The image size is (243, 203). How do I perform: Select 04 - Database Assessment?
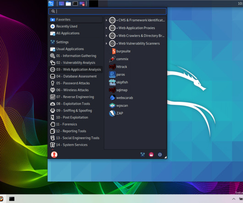click(x=76, y=76)
